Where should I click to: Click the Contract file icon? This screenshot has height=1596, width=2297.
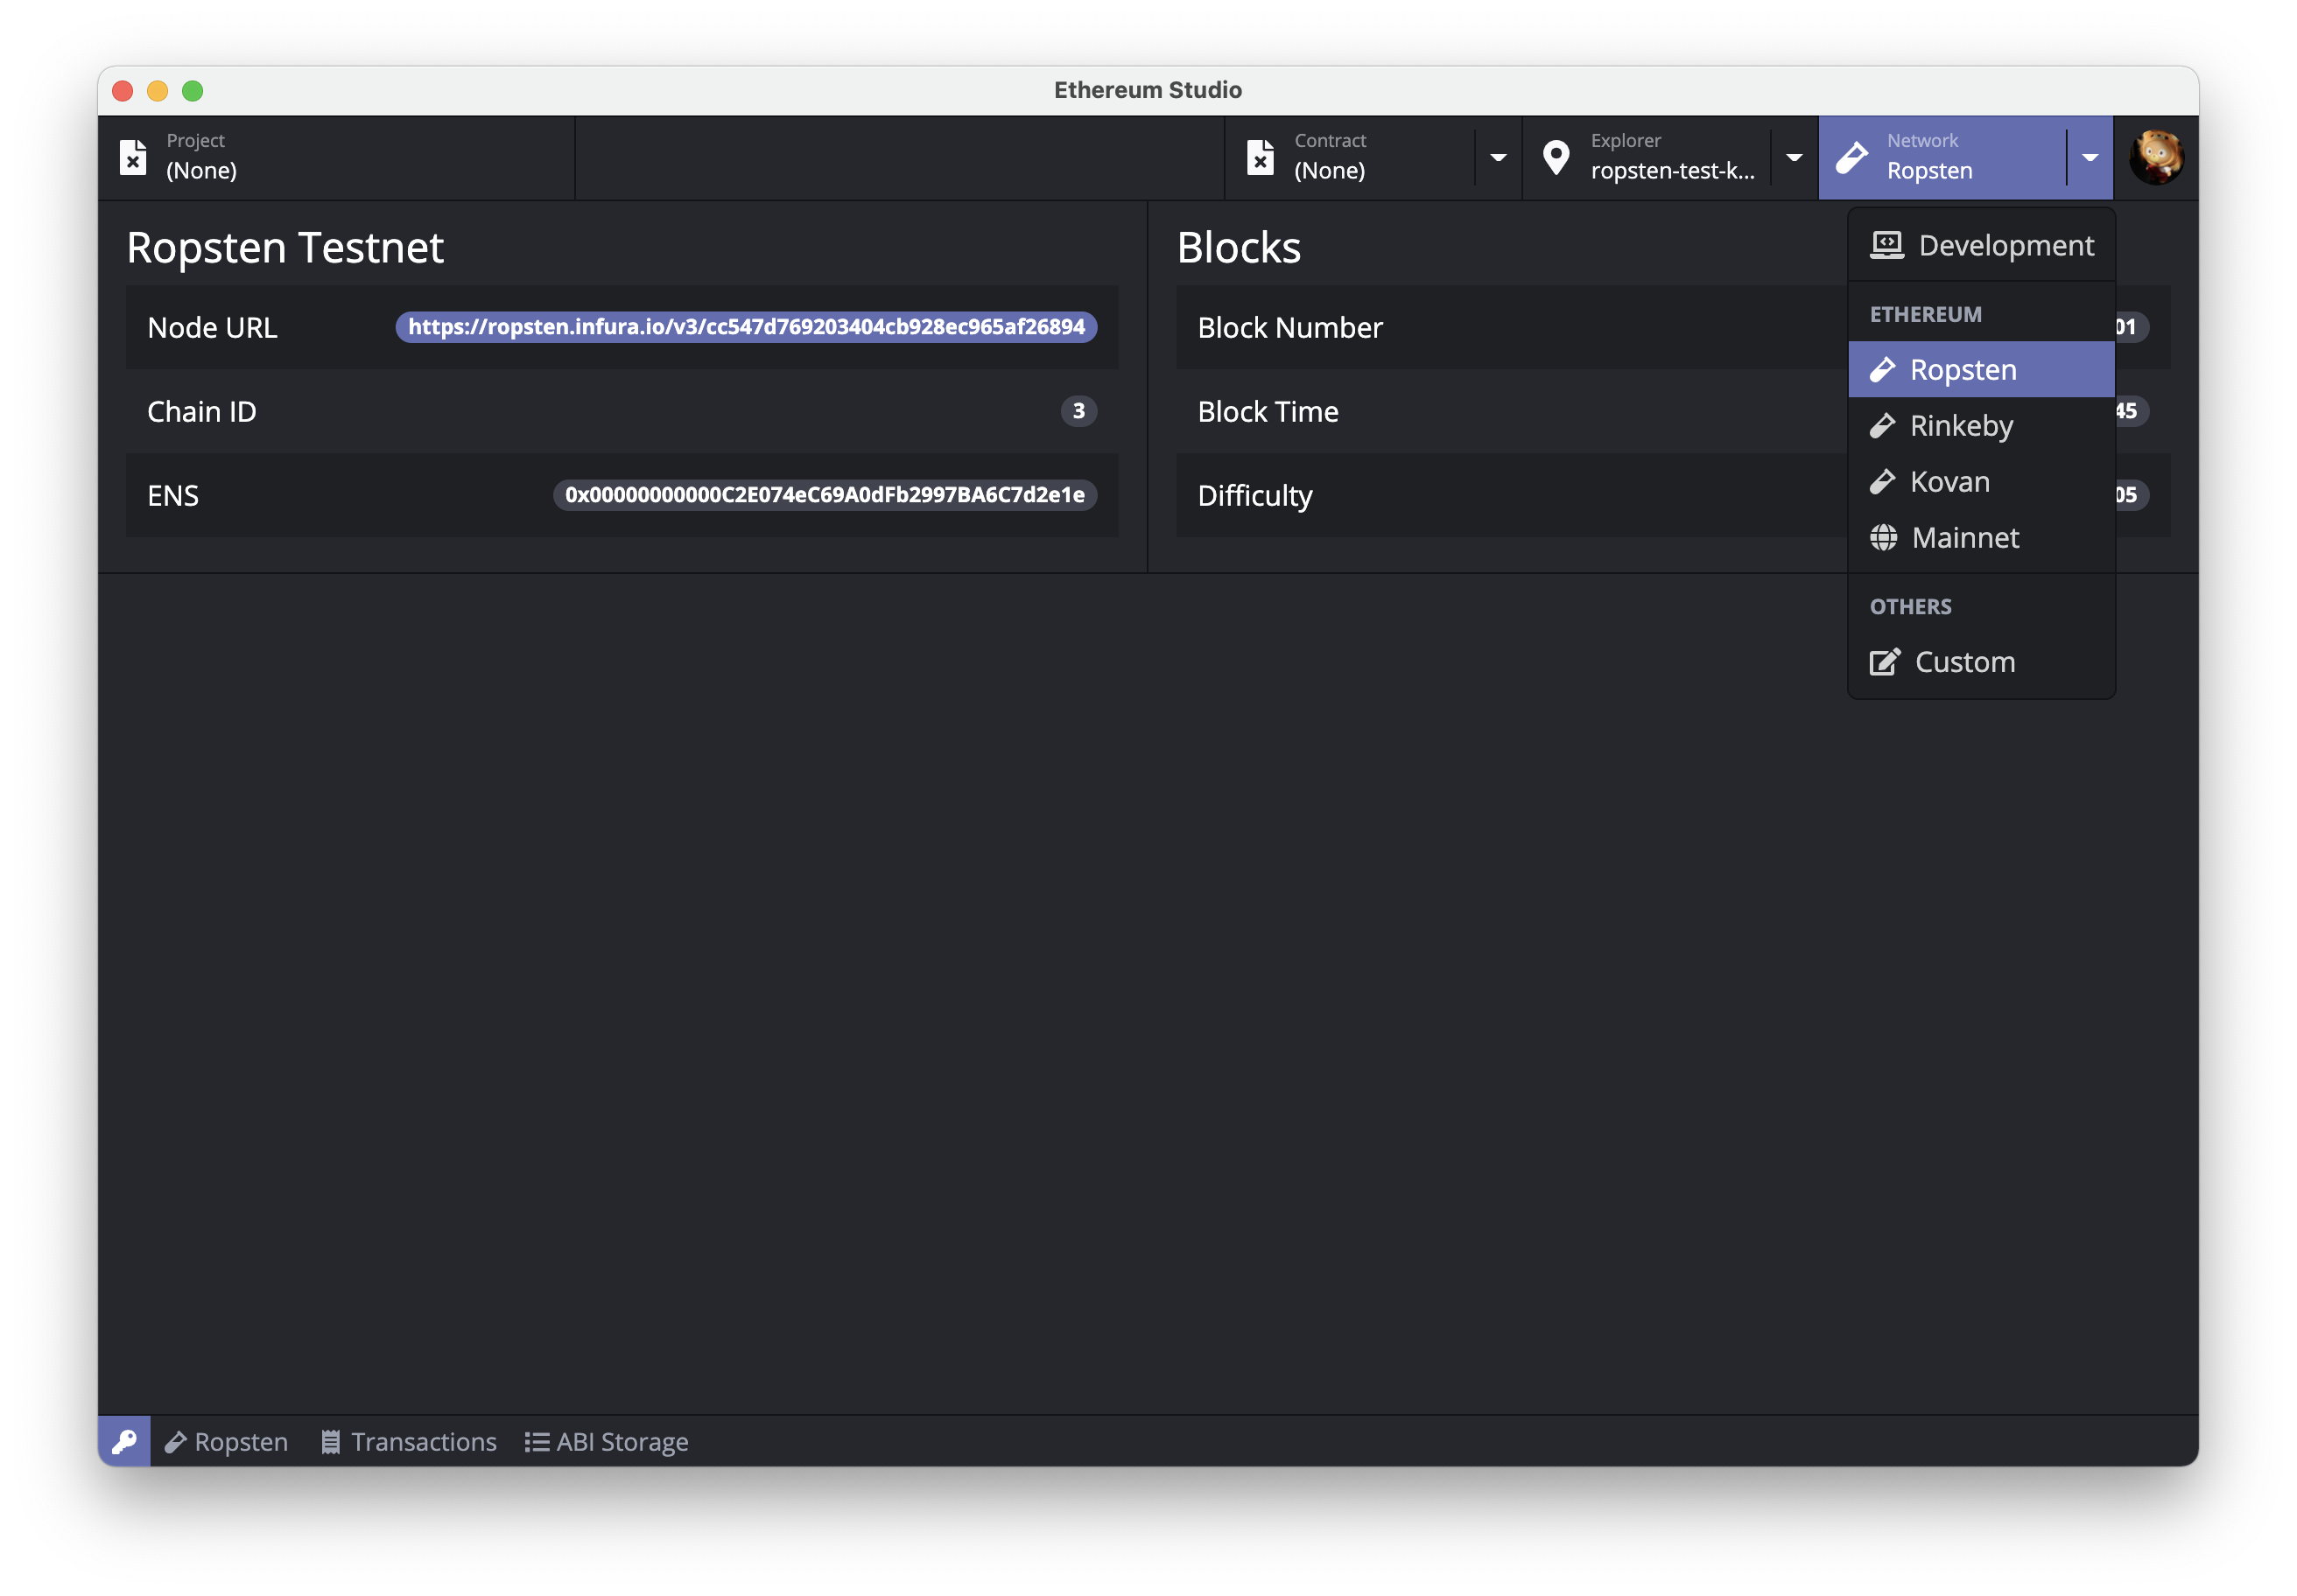click(1261, 157)
